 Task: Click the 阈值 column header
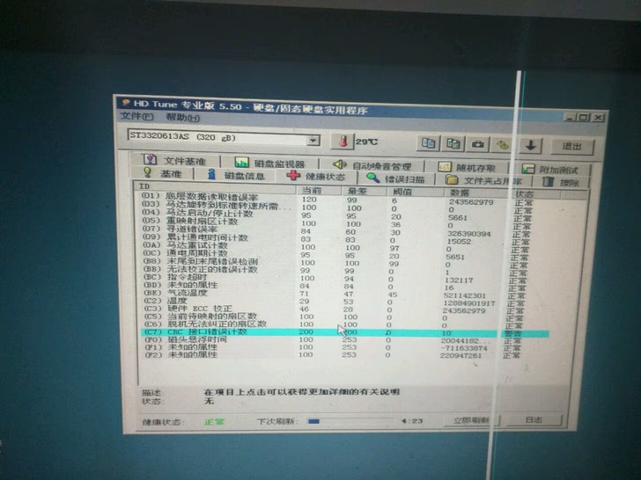point(416,192)
